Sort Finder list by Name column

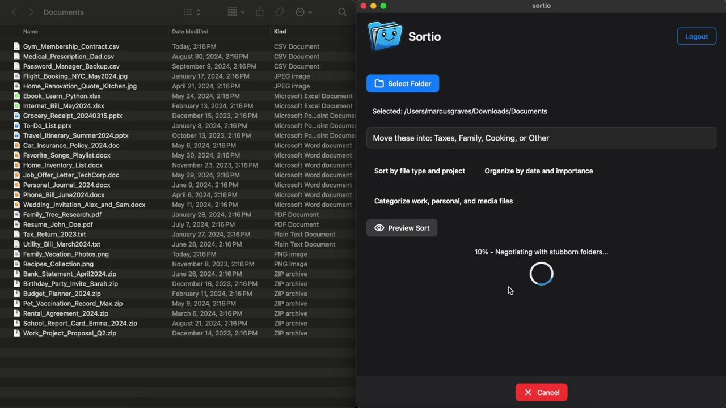click(x=31, y=32)
